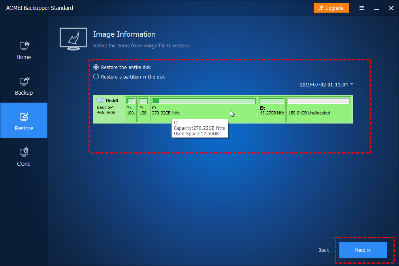Select the Disk0 Basic GPT header

click(x=109, y=109)
